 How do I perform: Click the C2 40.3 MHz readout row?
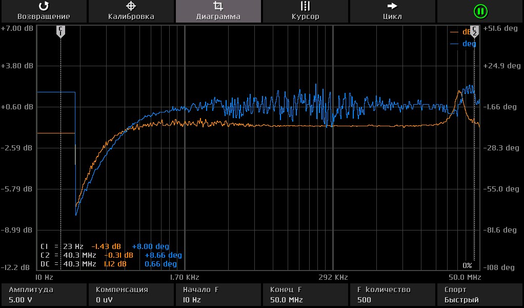click(111, 255)
